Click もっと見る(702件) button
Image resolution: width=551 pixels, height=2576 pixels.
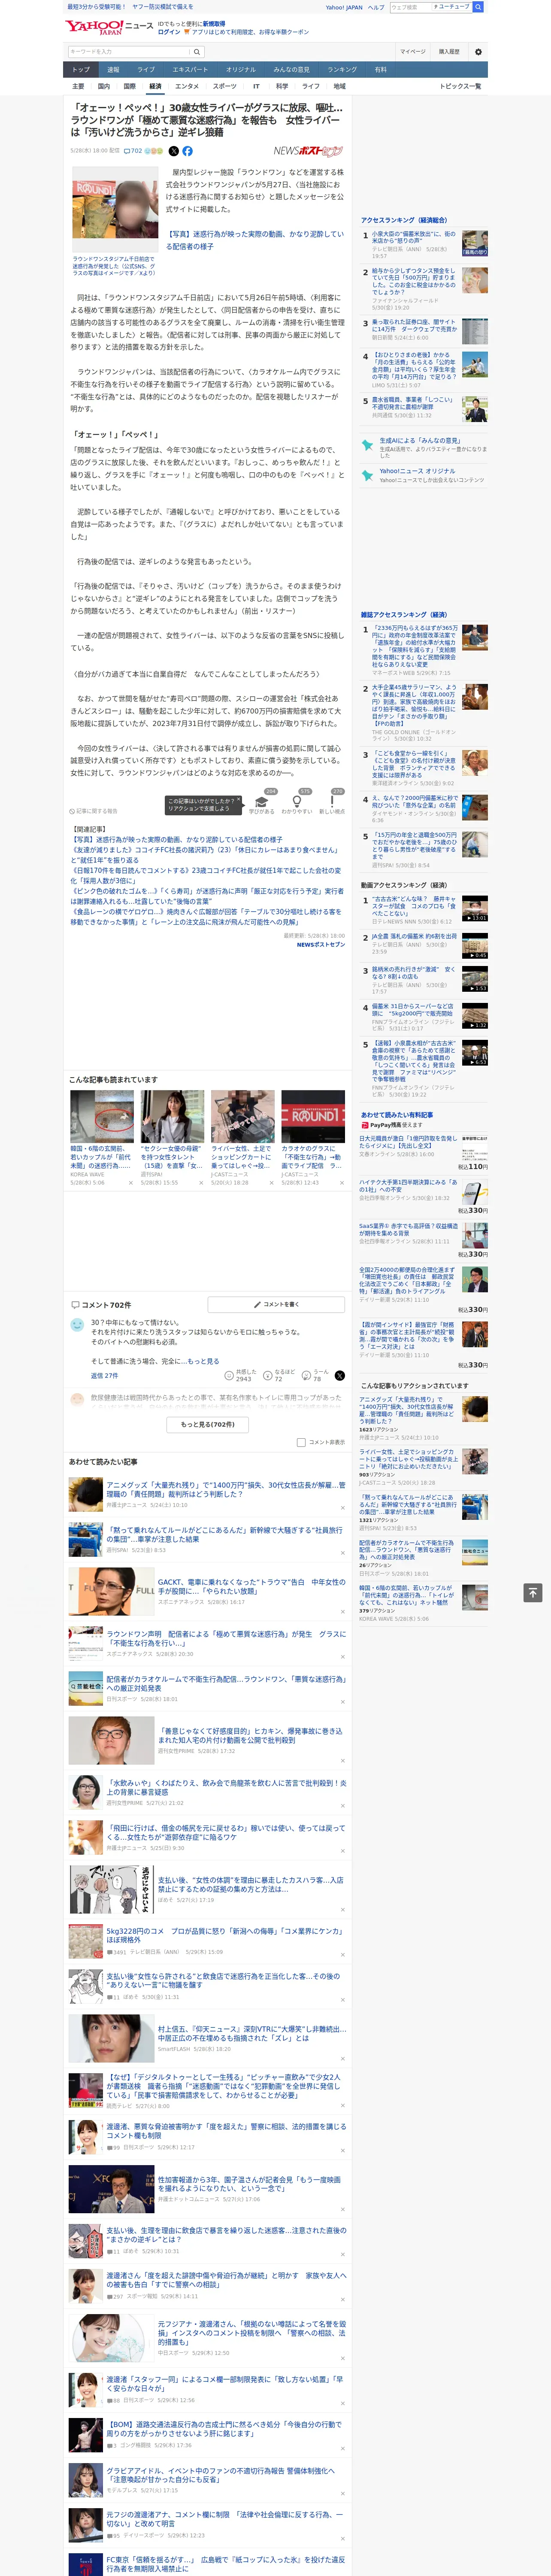click(x=207, y=1424)
